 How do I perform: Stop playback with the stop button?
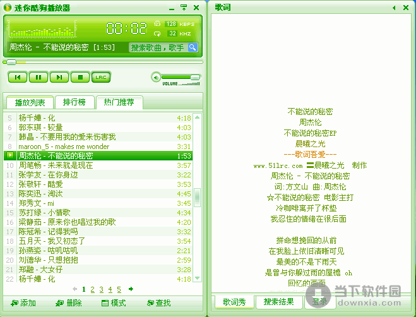(x=80, y=77)
